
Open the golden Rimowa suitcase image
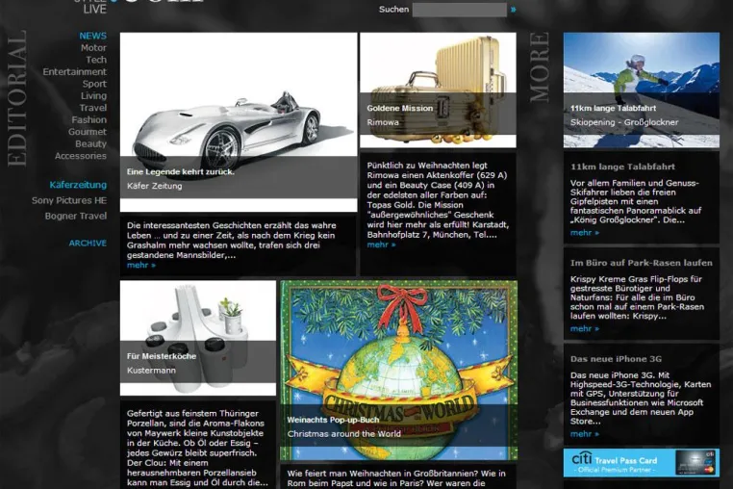(438, 90)
